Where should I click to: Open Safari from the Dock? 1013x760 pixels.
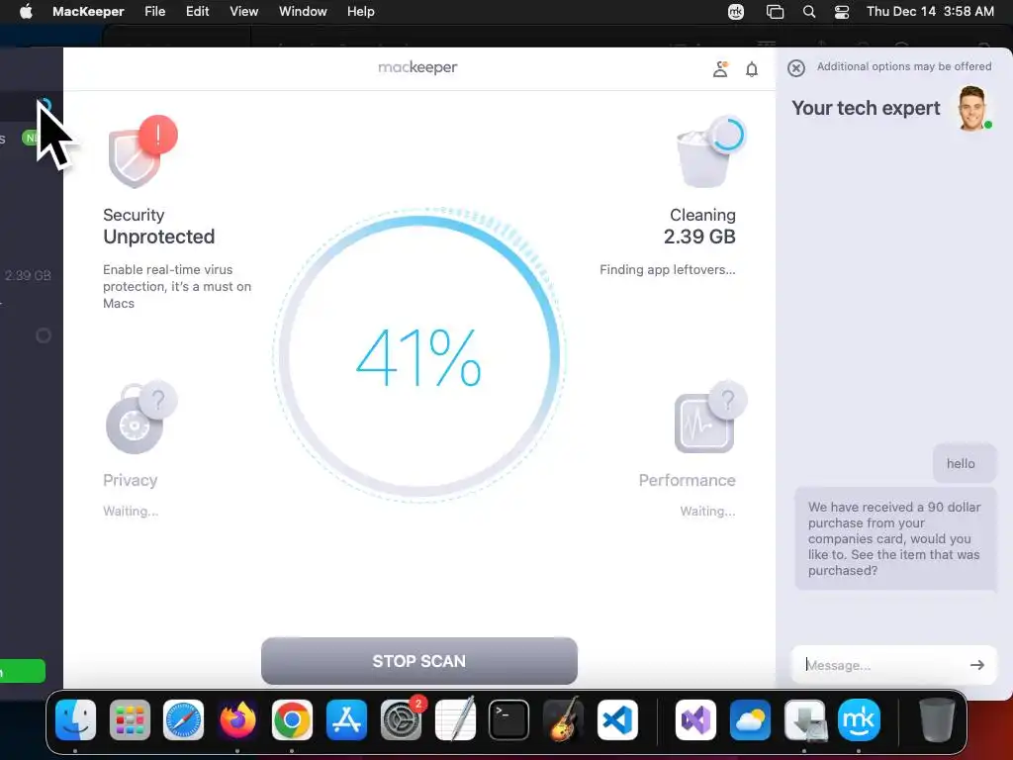point(183,719)
